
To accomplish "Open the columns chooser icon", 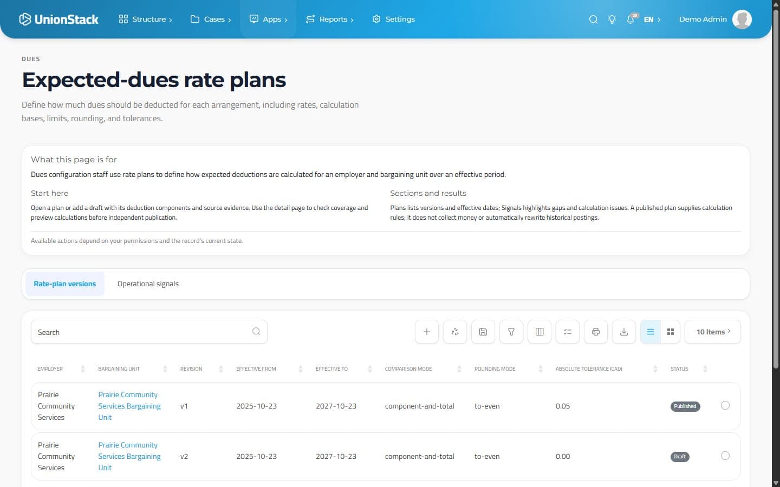I will (x=539, y=332).
